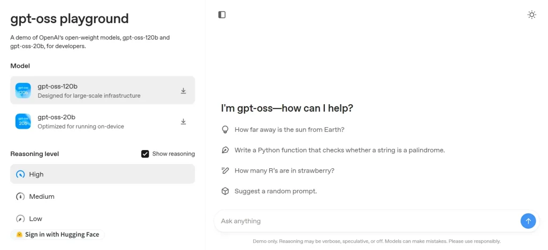Focus the Ask anything input field
Screen dimensions: 548x250
click(x=367, y=221)
